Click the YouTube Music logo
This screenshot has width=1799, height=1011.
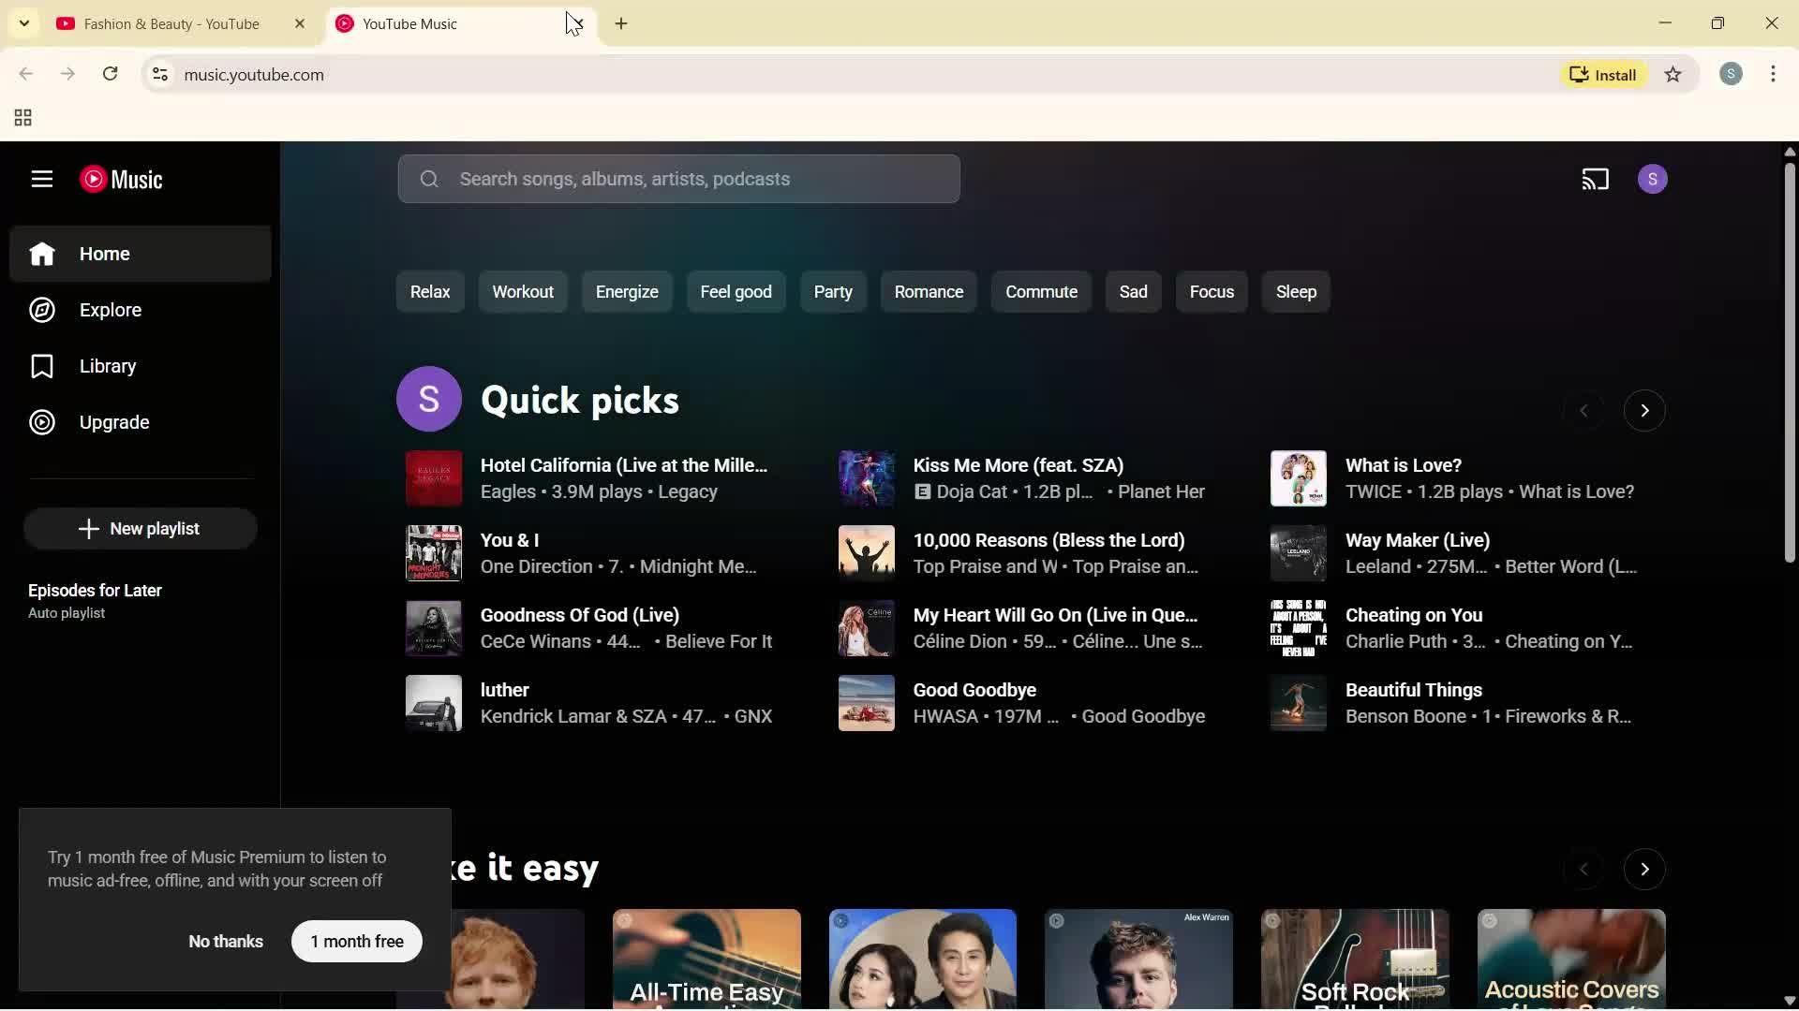123,179
